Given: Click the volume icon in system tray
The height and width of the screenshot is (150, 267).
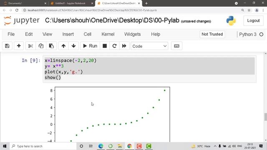Looking at the screenshot, I should 234,146.
